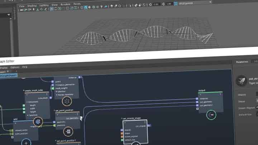Screen dimensions: 258x145
Task: Select the create_mesh_cube node title
Action: 34,91
